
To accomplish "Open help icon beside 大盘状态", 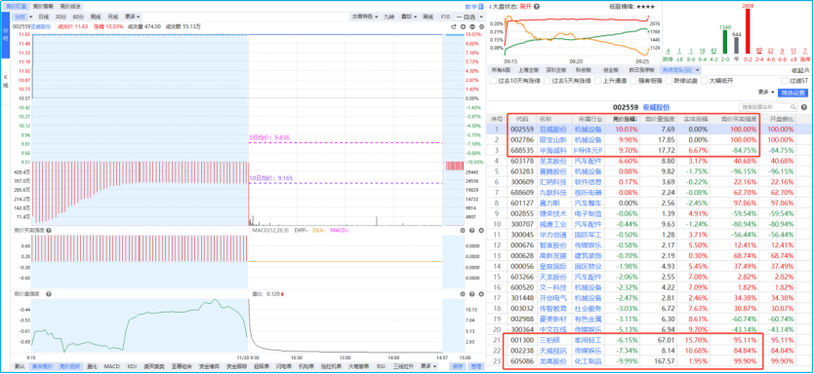I will coord(537,7).
